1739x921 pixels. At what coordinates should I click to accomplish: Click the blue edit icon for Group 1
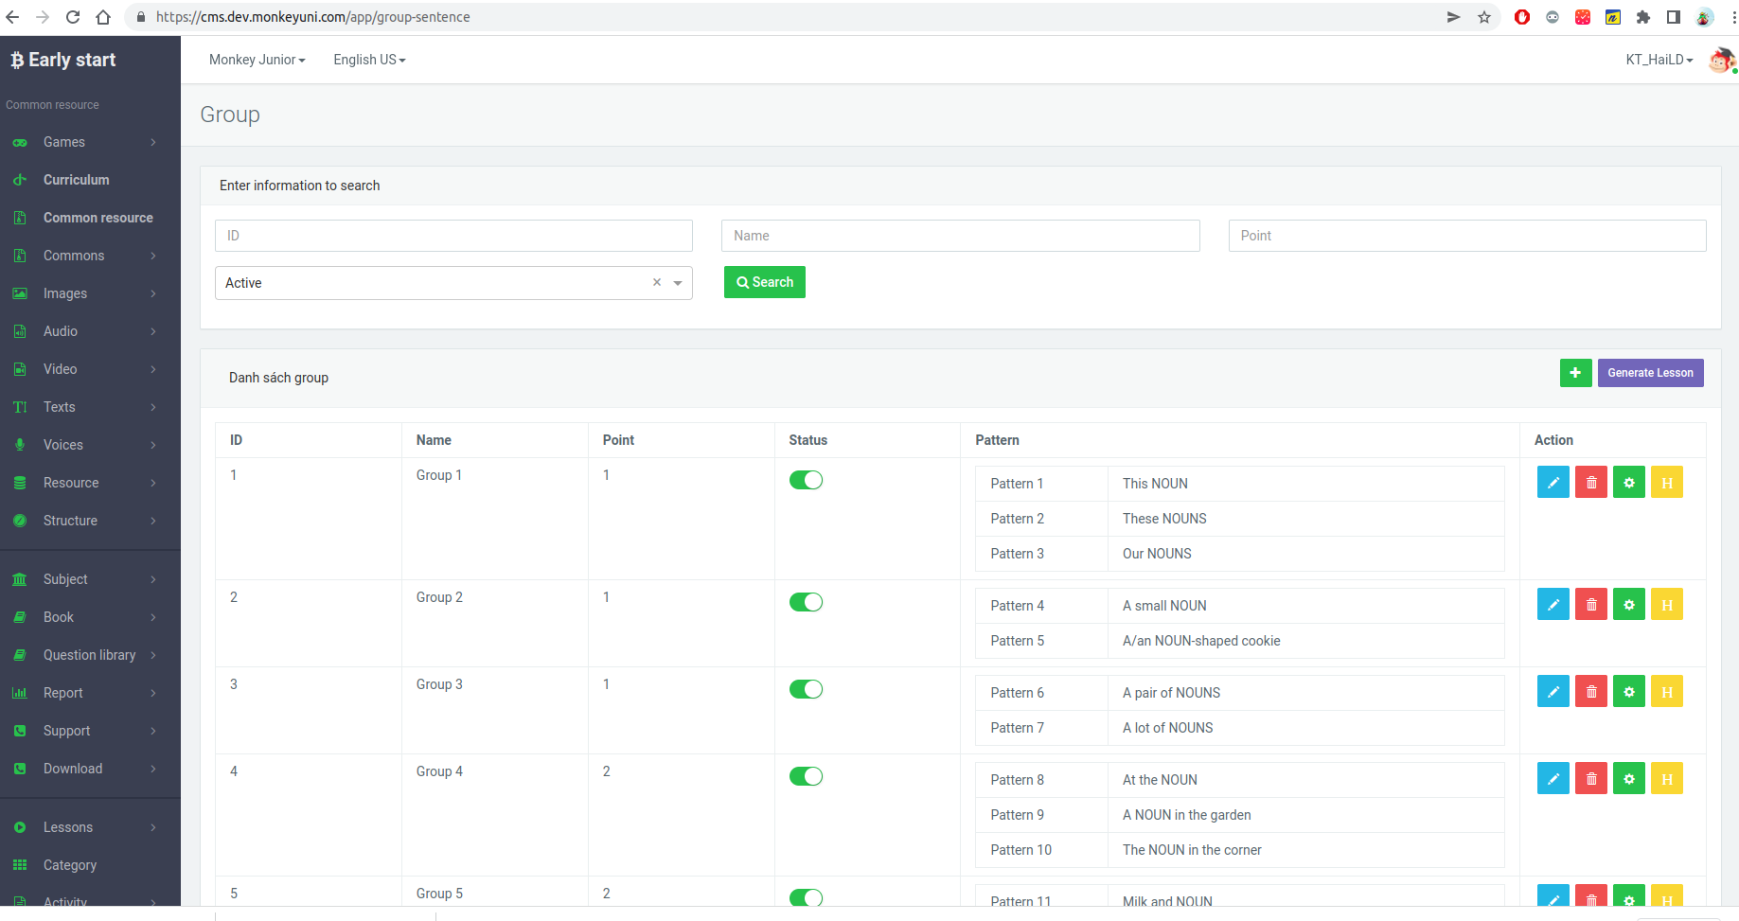[x=1553, y=483]
